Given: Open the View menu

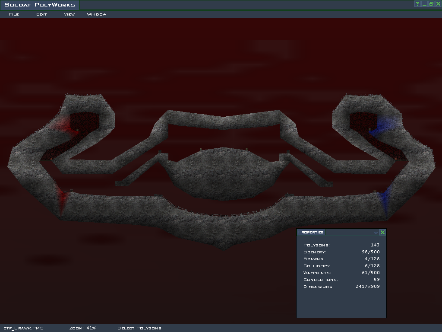Looking at the screenshot, I should (x=69, y=14).
